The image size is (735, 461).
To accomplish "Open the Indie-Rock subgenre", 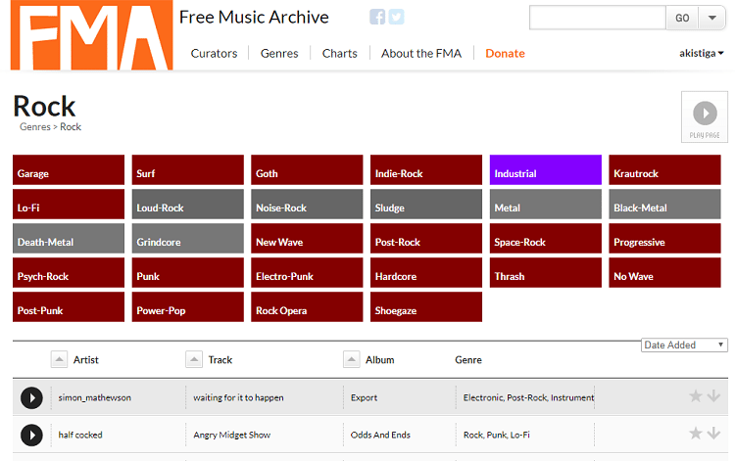I will point(426,170).
